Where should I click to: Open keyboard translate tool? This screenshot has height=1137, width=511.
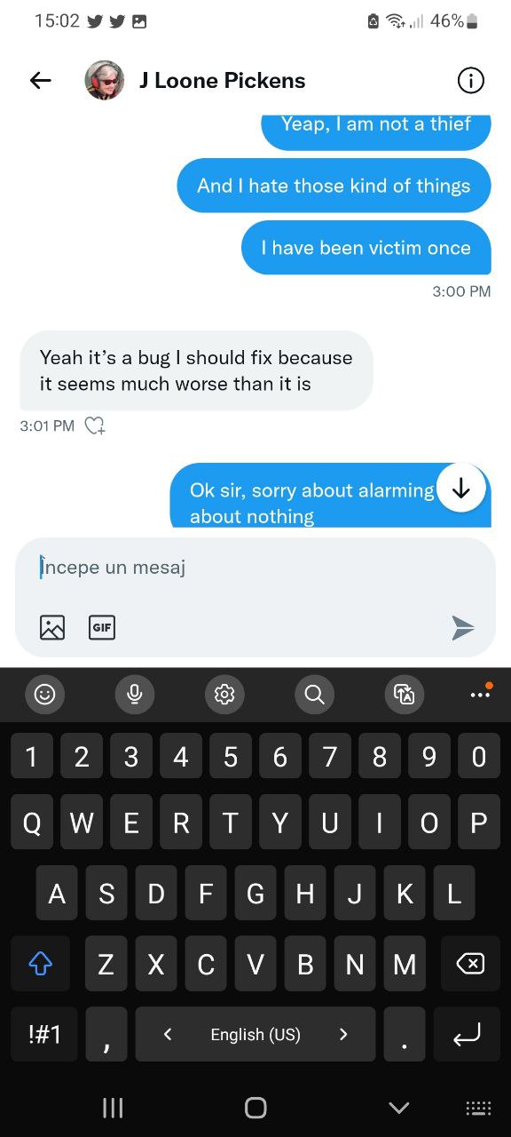pos(404,695)
